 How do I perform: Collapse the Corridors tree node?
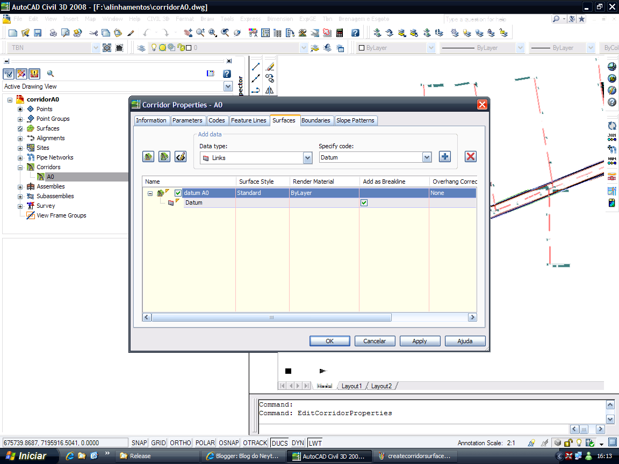click(20, 168)
